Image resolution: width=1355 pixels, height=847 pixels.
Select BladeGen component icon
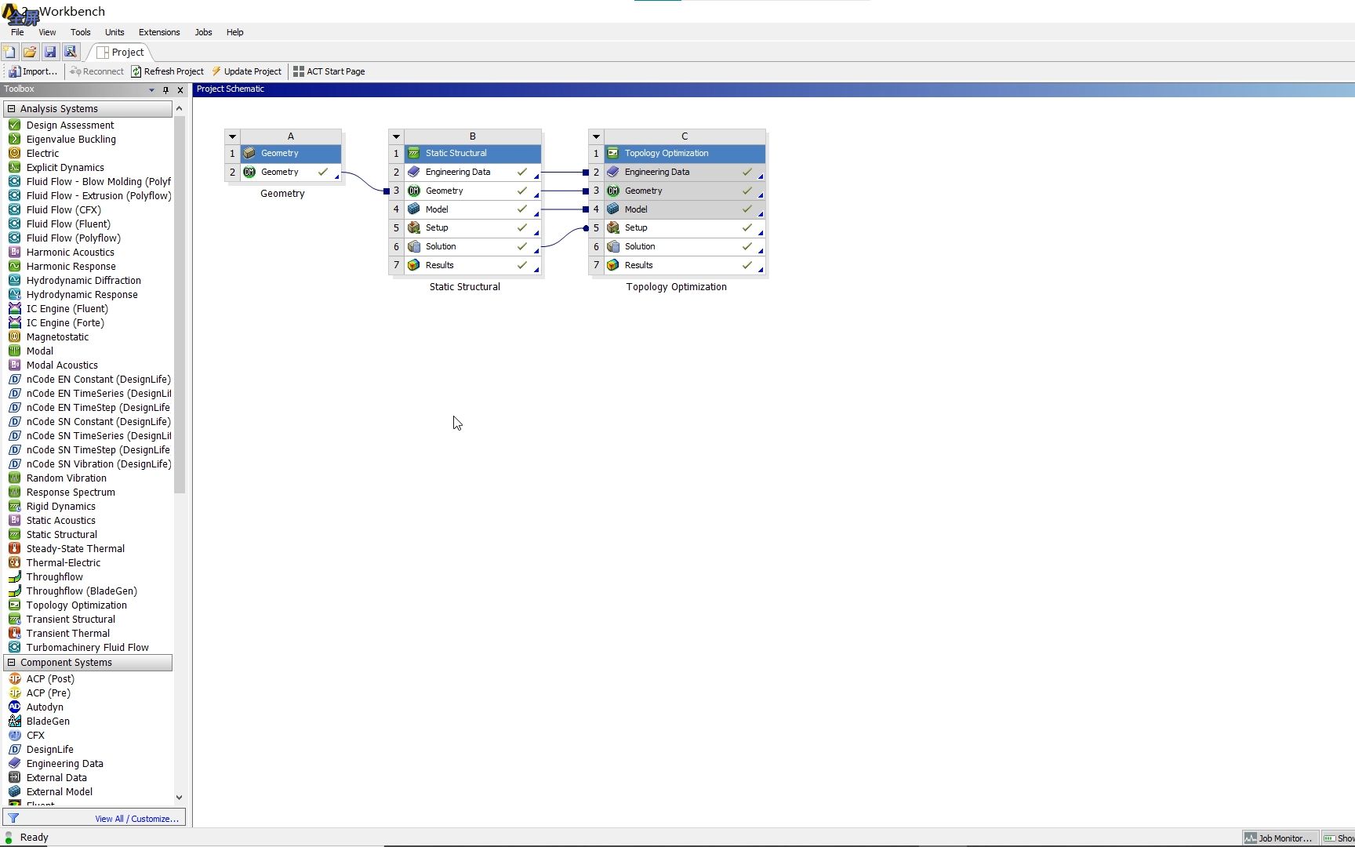[14, 721]
